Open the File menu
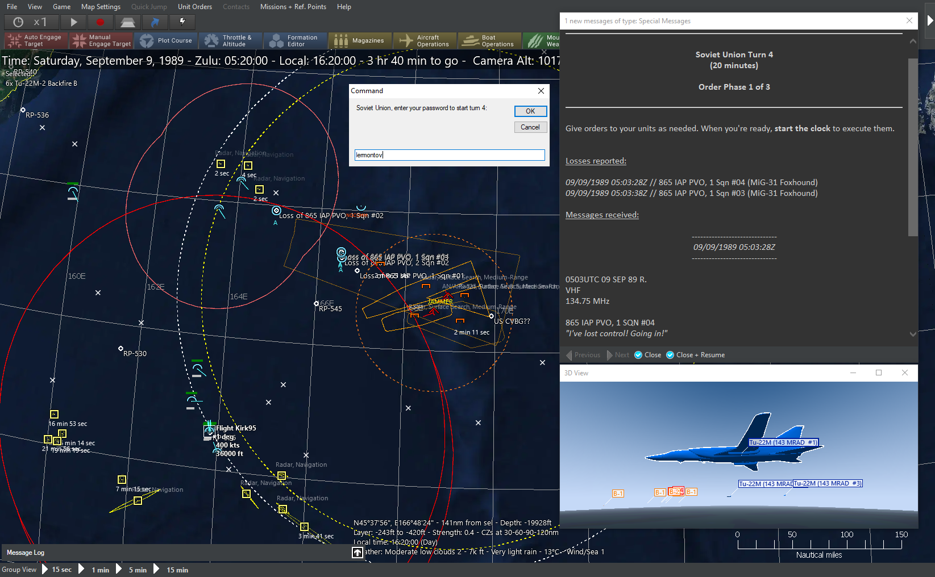 (12, 7)
